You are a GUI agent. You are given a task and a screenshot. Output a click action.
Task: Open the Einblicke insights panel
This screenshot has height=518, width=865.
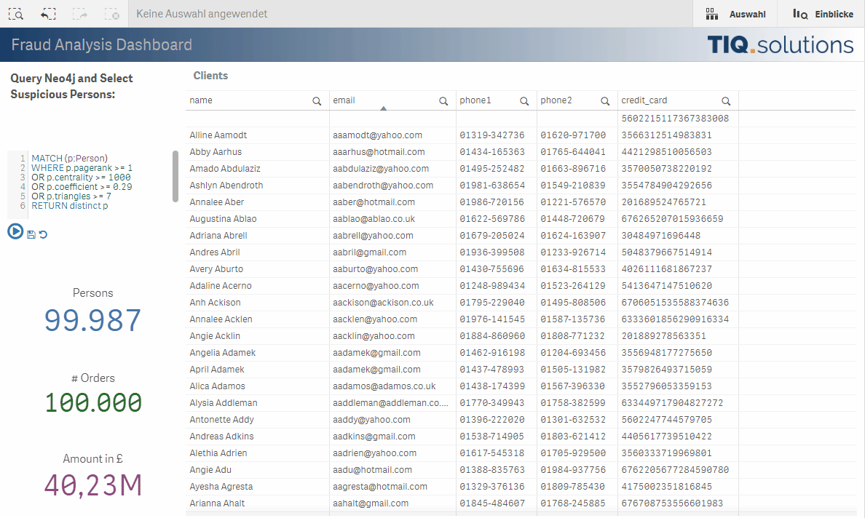[823, 14]
